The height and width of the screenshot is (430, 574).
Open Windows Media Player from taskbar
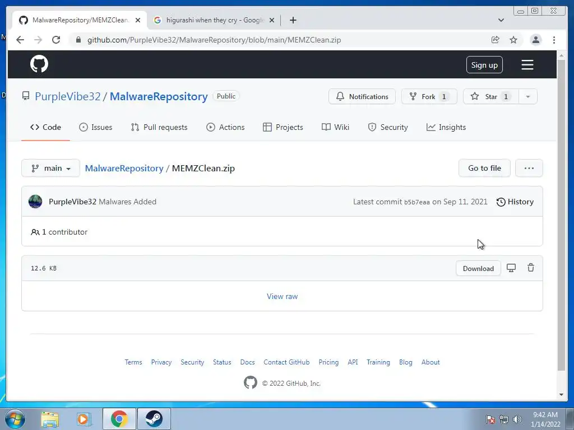tap(84, 419)
